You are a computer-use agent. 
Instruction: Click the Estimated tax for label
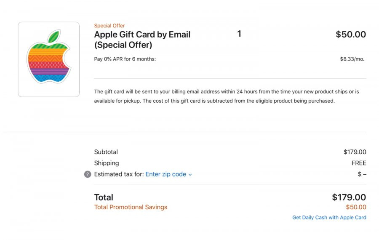(x=119, y=174)
